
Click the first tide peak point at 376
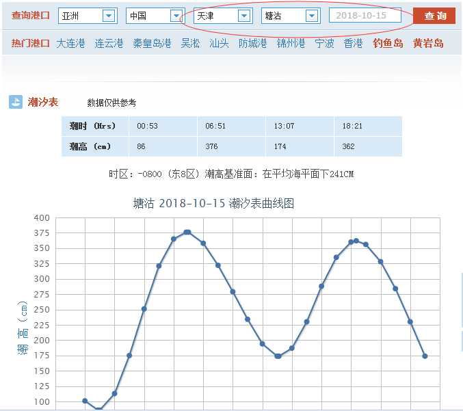187,232
